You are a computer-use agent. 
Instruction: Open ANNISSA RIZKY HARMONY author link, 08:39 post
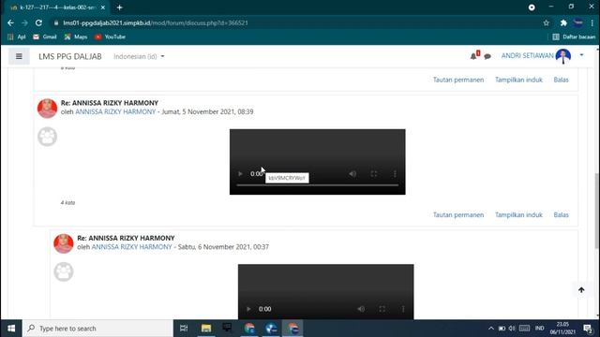(x=115, y=112)
